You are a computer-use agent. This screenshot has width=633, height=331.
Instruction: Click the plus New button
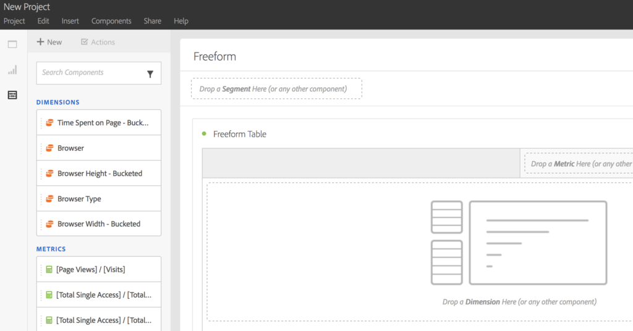[x=49, y=42]
